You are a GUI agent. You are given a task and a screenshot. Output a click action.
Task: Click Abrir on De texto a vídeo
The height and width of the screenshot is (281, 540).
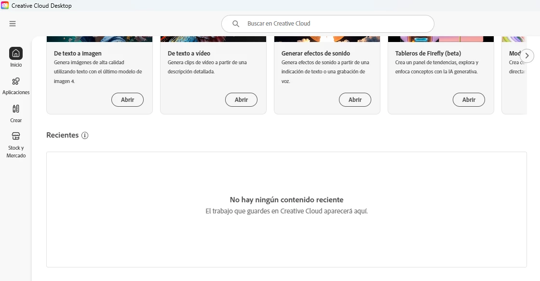point(241,99)
